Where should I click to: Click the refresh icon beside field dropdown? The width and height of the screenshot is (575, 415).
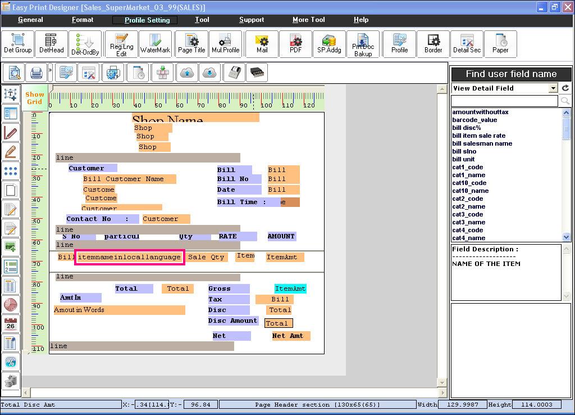[x=565, y=88]
